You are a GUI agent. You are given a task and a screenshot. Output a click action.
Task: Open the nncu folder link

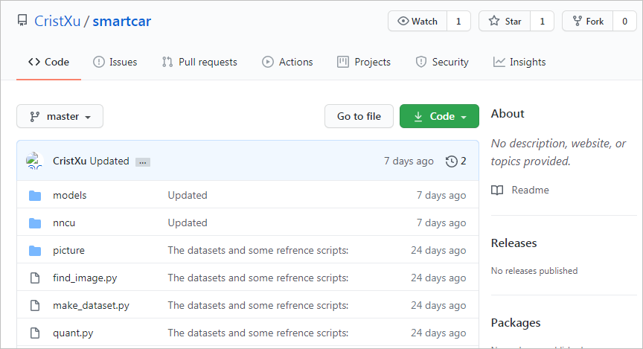tap(64, 223)
